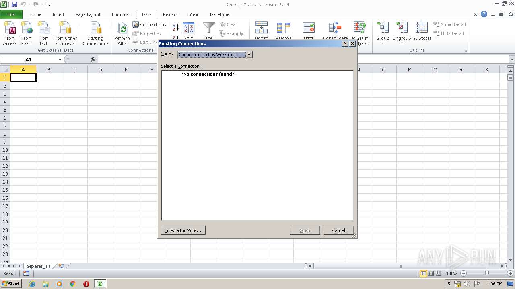
Task: Open Ungroup button dropdown arrow
Action: coord(402,43)
